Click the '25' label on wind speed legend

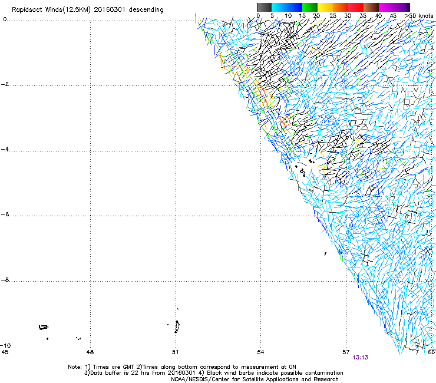(333, 16)
